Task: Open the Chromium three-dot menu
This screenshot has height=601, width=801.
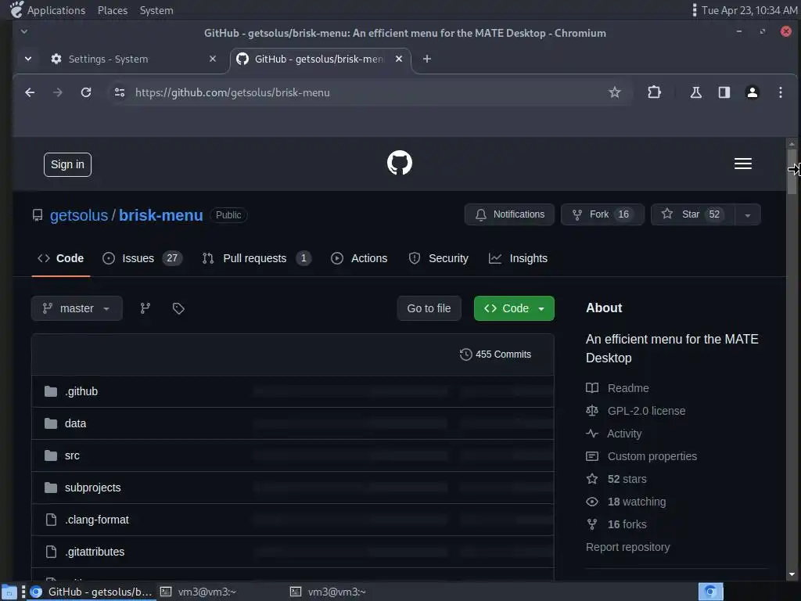Action: 780,92
